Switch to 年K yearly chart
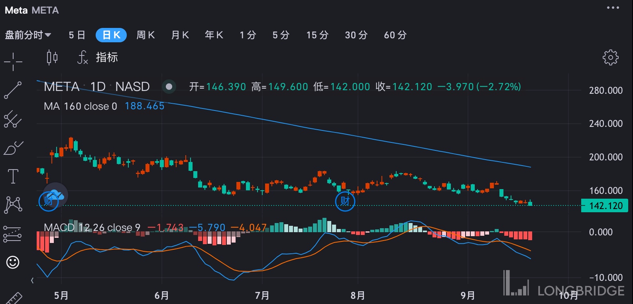Screen dimensions: 633x304 click(214, 35)
